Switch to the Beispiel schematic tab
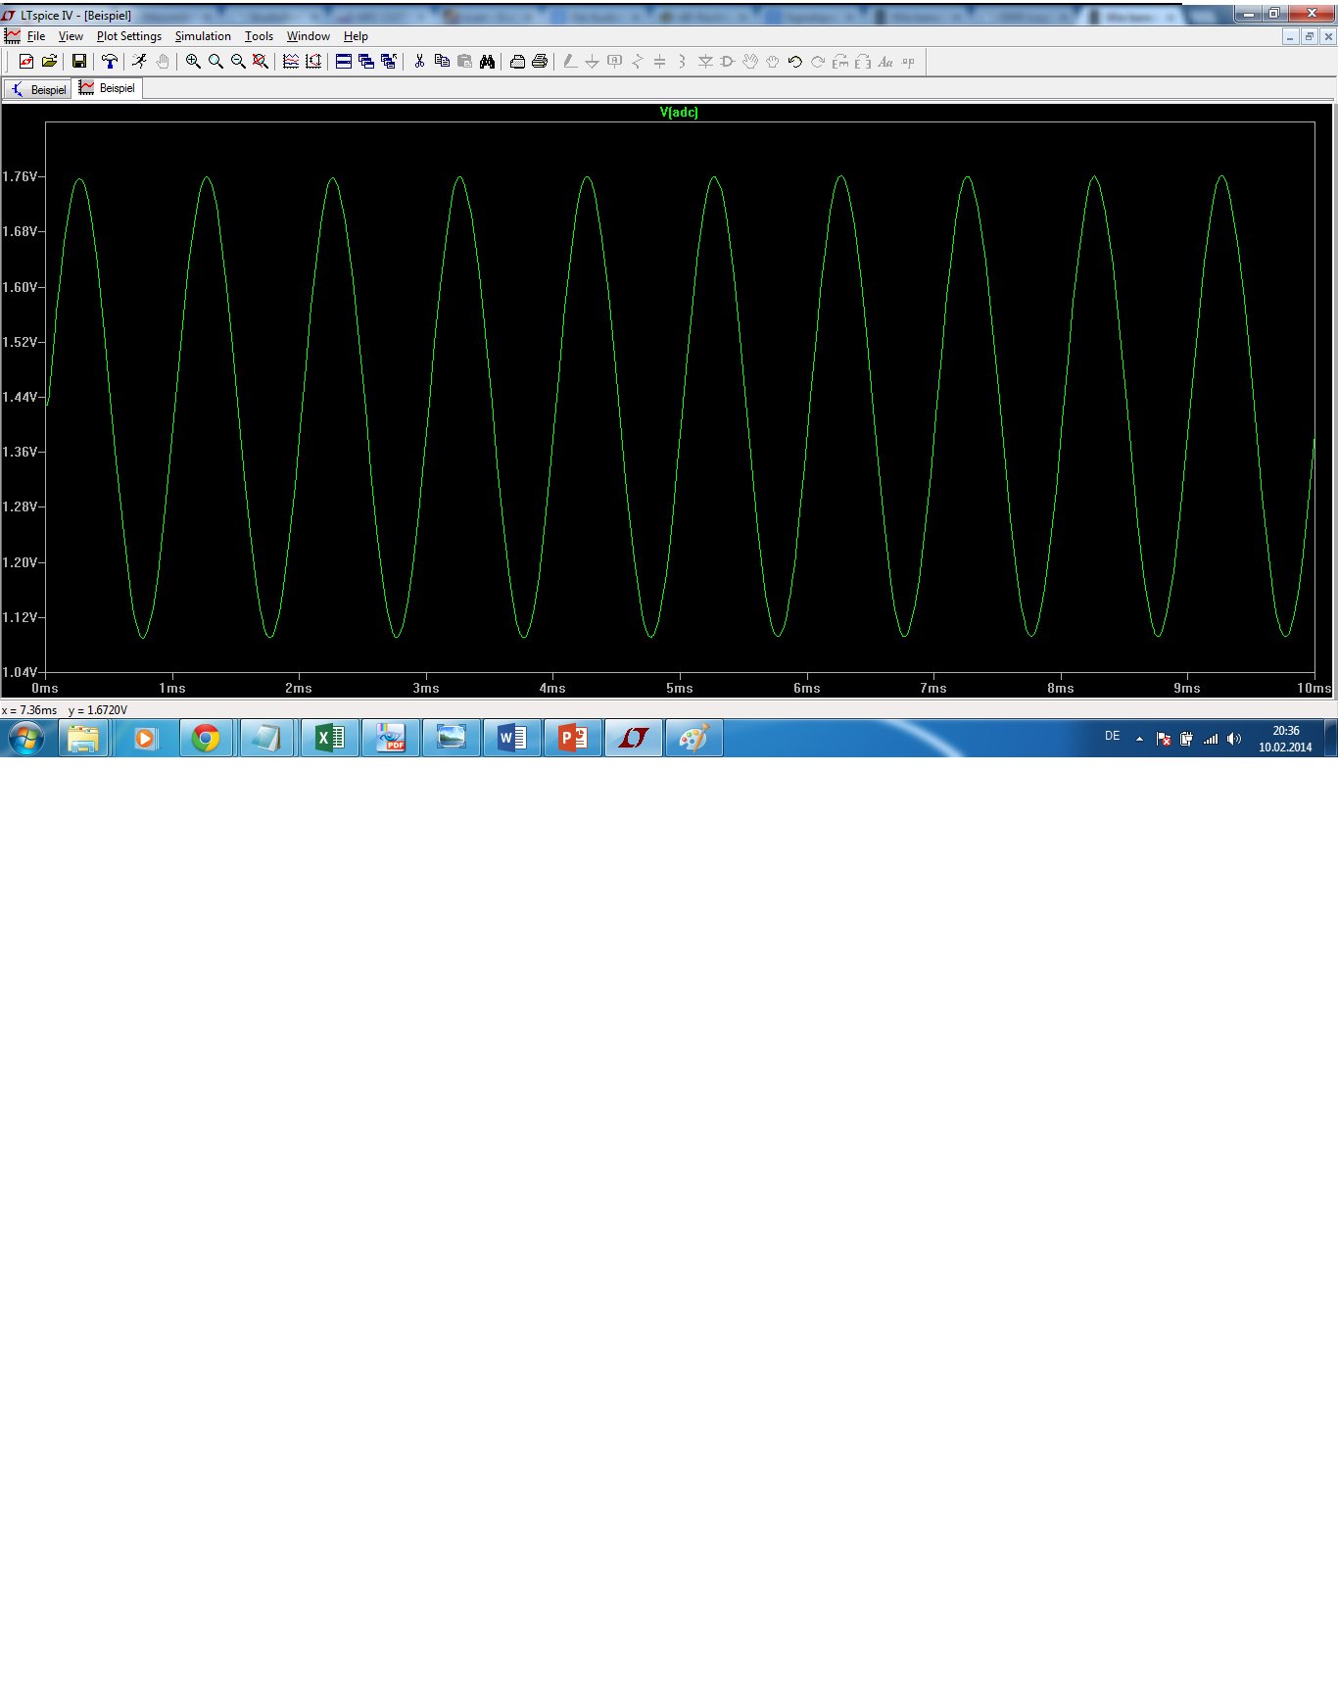 click(x=38, y=89)
